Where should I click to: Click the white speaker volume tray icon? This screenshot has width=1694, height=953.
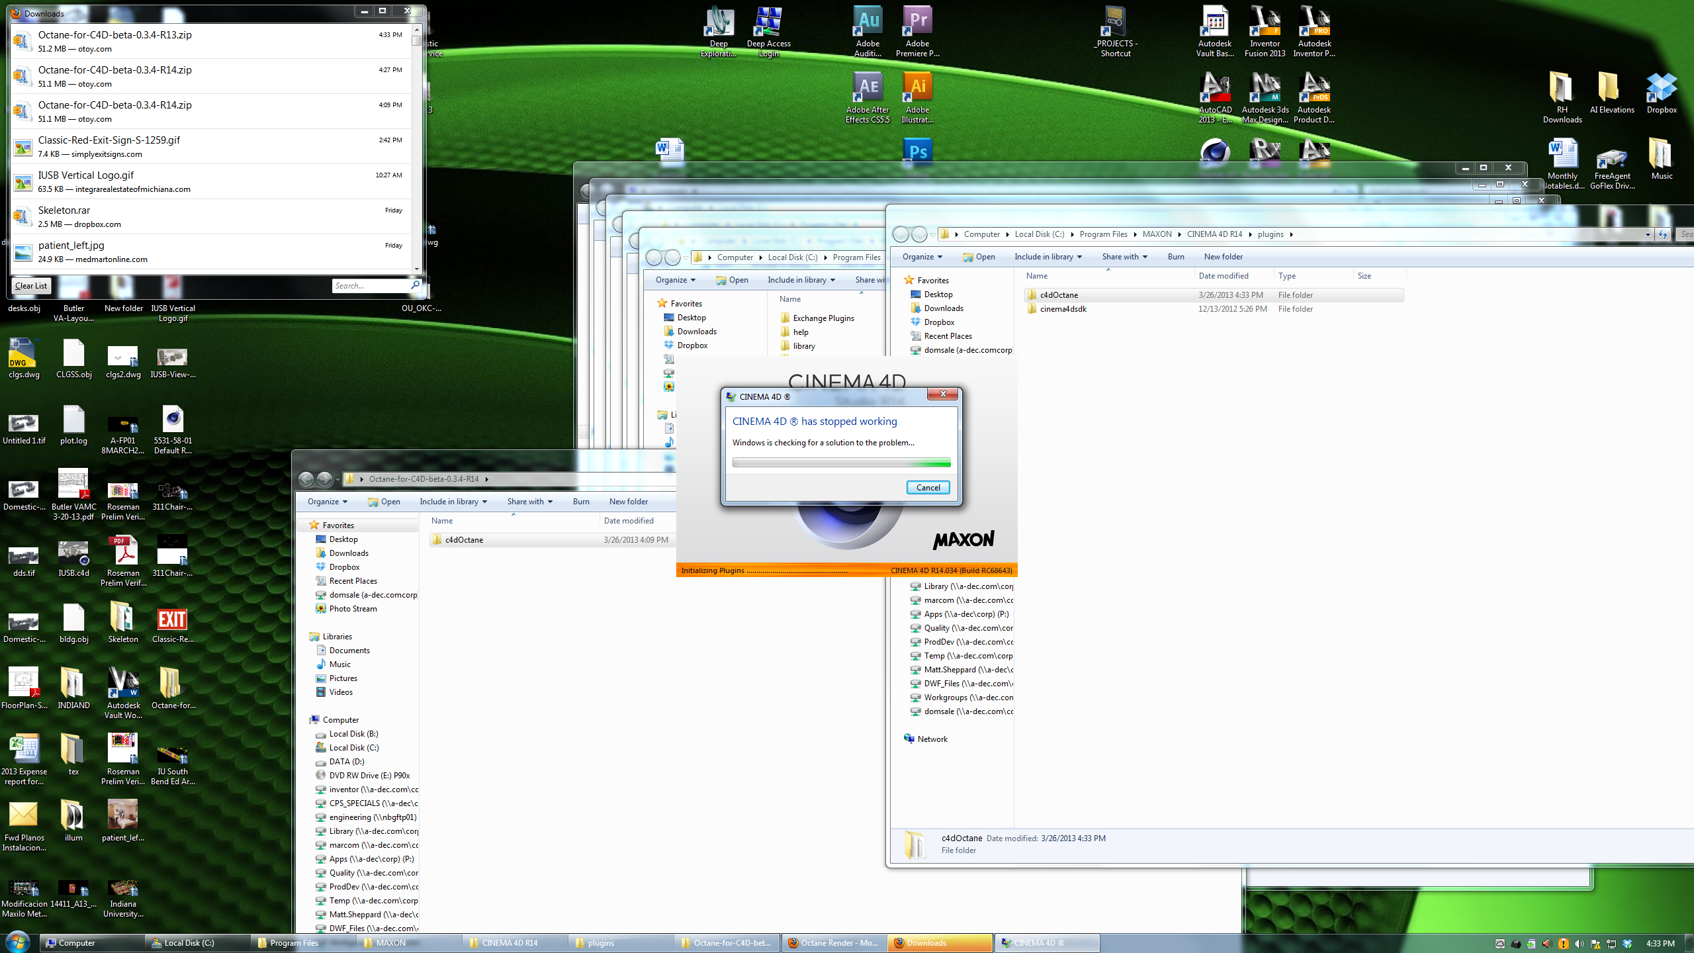(x=1579, y=944)
